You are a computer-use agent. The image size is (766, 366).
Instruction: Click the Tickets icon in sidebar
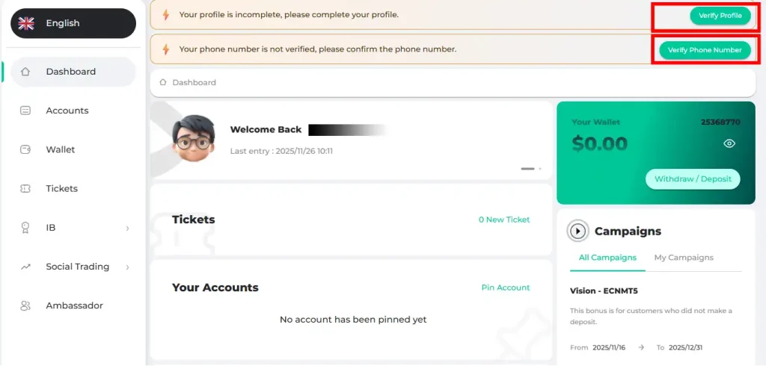25,189
